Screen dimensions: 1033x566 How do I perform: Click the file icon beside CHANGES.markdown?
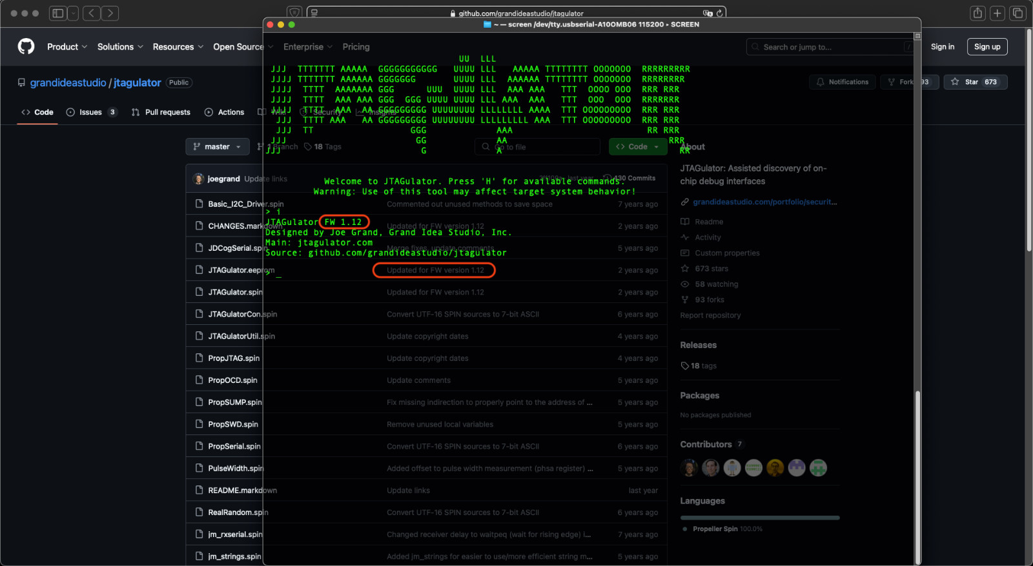[199, 226]
